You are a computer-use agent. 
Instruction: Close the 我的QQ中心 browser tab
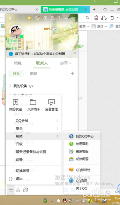[x=37, y=10]
